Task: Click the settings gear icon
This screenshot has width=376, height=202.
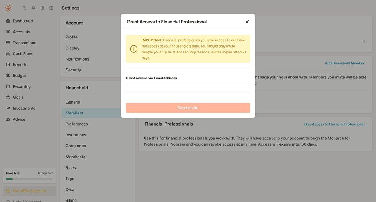Action: click(42, 8)
